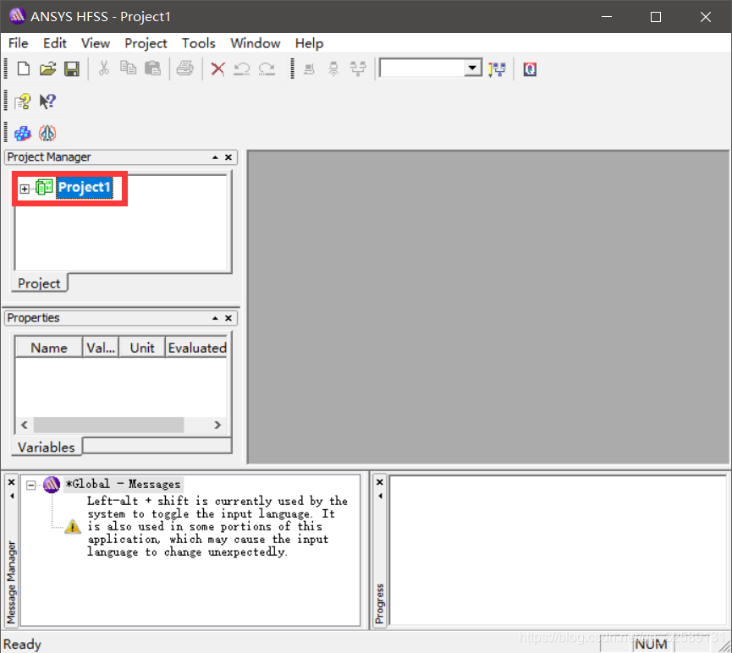Image resolution: width=732 pixels, height=653 pixels.
Task: Click the Properties panel auto-hide pin arrow
Action: point(215,318)
